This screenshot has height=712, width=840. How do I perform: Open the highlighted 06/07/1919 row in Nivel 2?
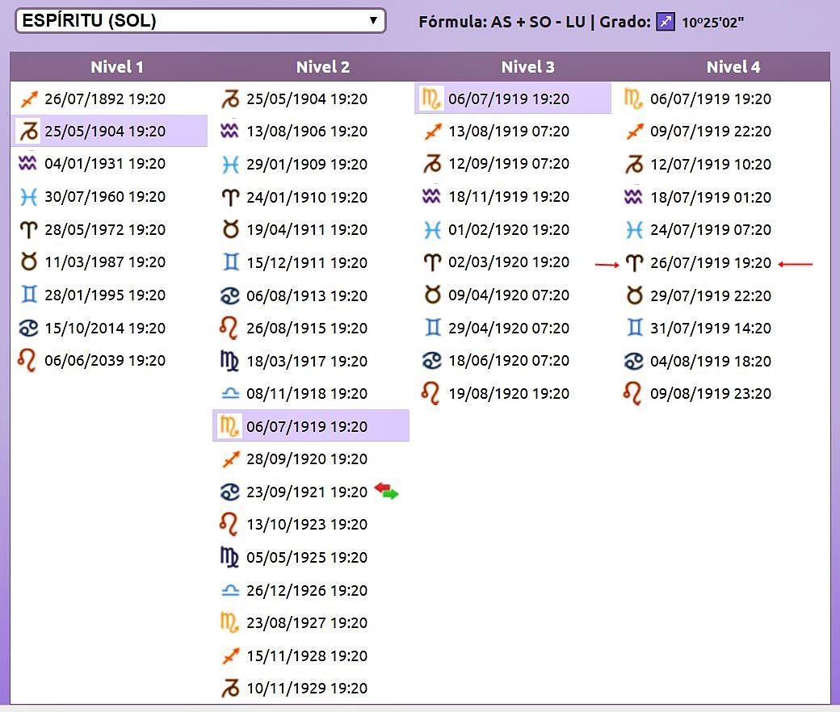[x=307, y=426]
